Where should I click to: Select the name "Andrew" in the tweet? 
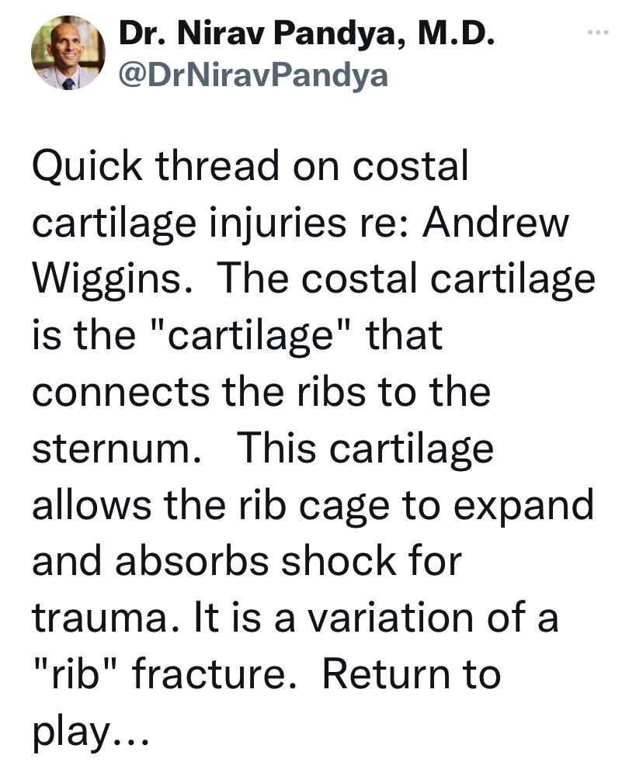coord(495,223)
